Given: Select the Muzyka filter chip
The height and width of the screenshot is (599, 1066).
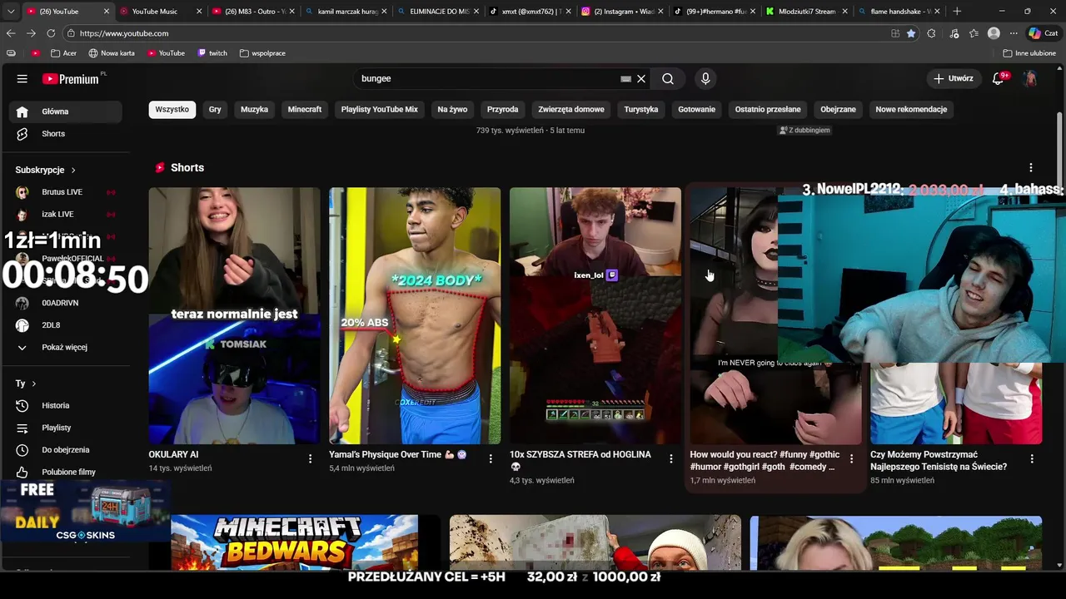Looking at the screenshot, I should pos(254,109).
